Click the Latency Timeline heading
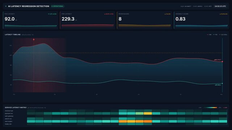Screen dimensions: 232x130 coord(13,35)
